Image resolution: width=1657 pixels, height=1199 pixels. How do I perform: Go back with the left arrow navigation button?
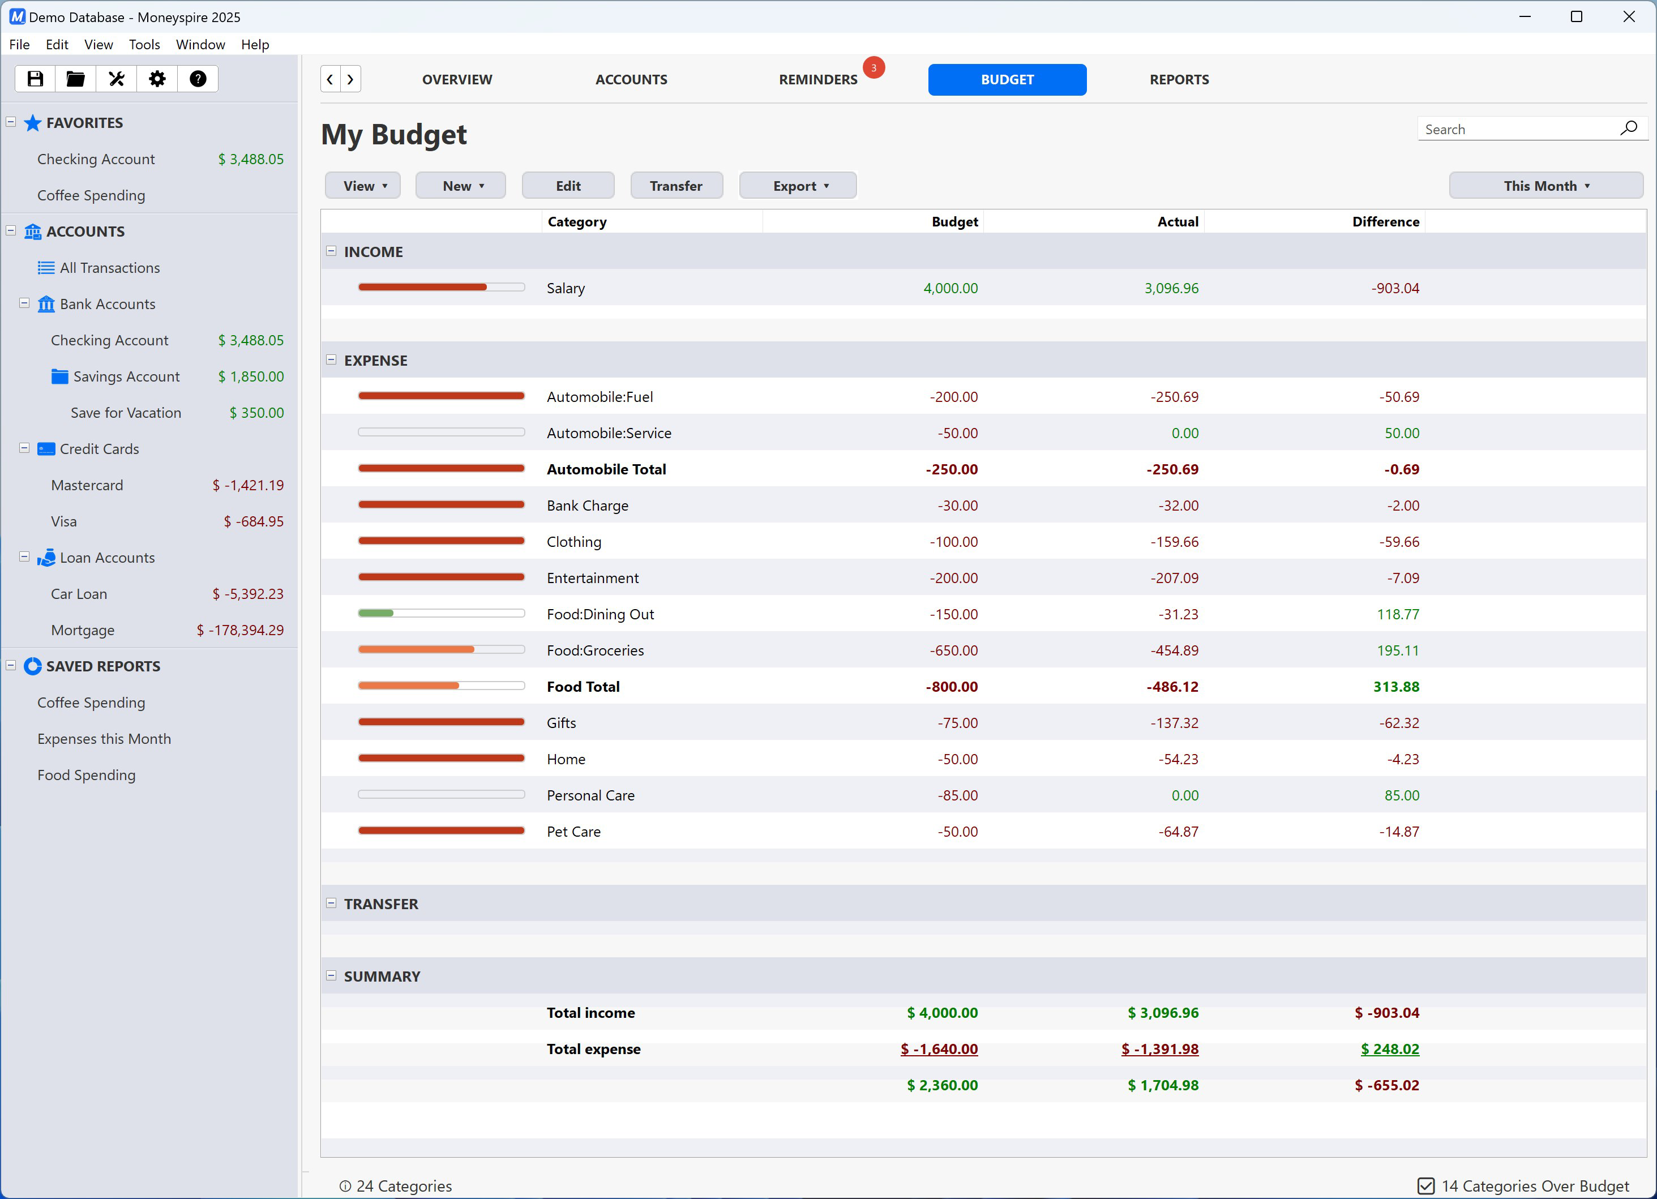tap(330, 79)
